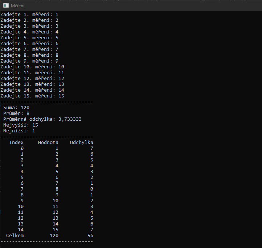The width and height of the screenshot is (262, 248).
Task: Click the 'Suma: 120' output line
Action: (16, 108)
